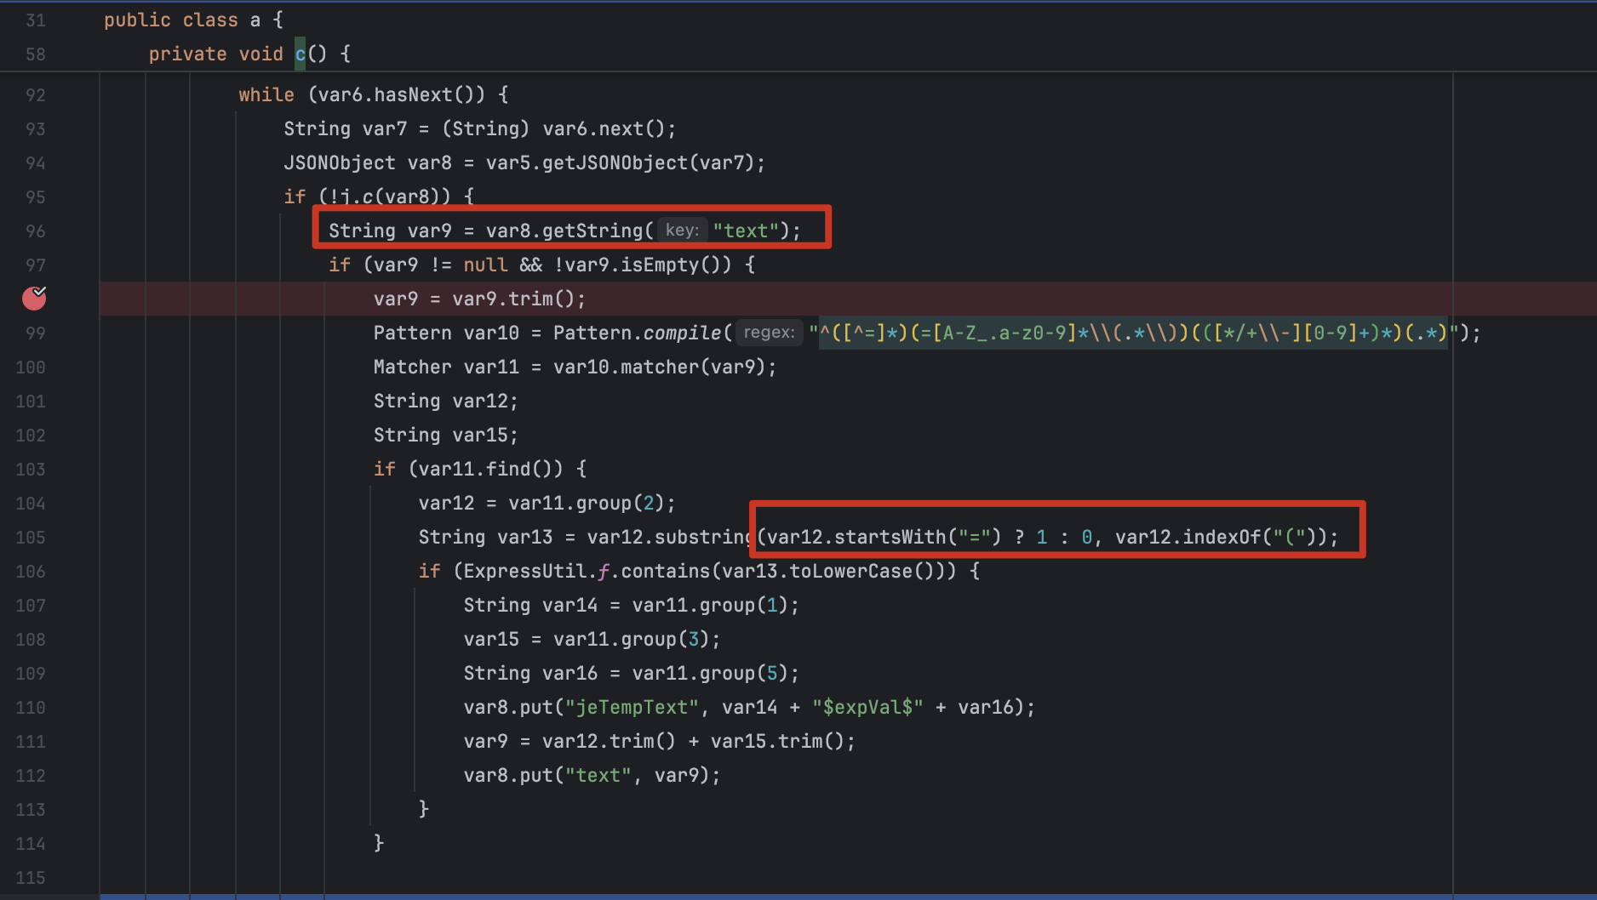Click closing brace on line 114
The image size is (1597, 900).
pyautogui.click(x=379, y=843)
